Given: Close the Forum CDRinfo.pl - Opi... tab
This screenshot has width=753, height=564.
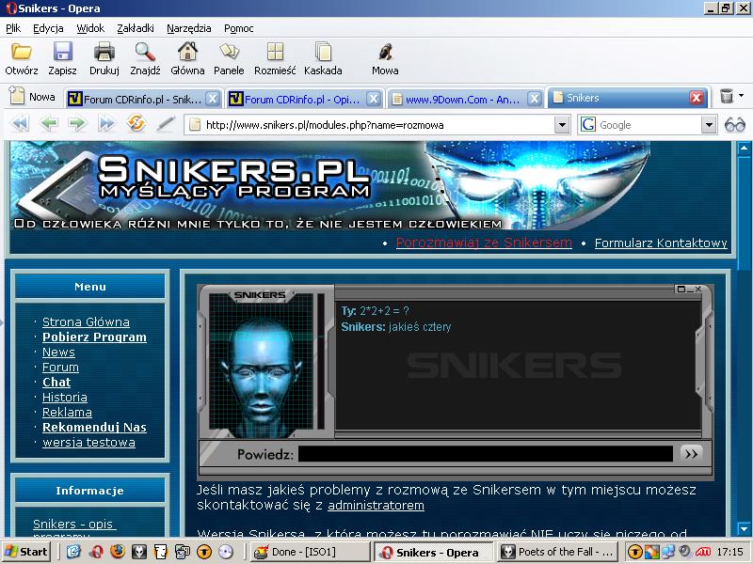Looking at the screenshot, I should click(x=373, y=99).
